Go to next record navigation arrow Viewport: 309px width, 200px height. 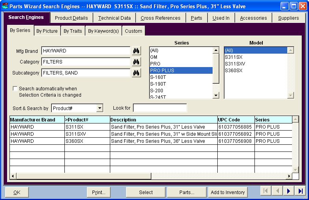[x=289, y=191]
